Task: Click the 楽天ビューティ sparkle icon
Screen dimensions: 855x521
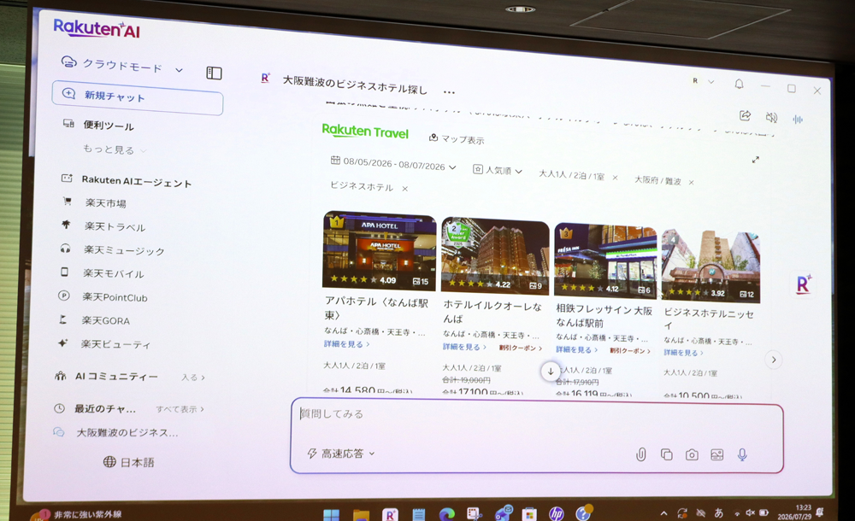Action: click(62, 342)
